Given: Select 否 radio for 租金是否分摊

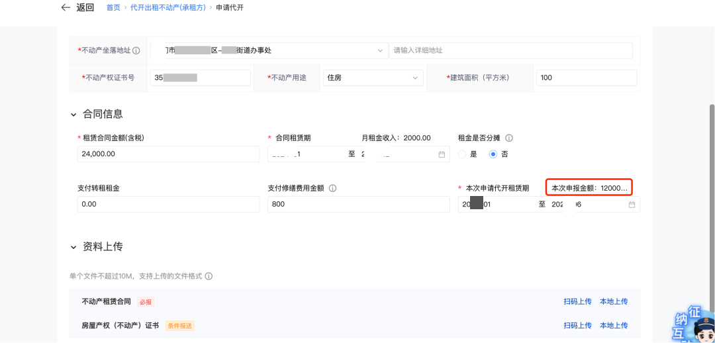Looking at the screenshot, I should [x=493, y=154].
